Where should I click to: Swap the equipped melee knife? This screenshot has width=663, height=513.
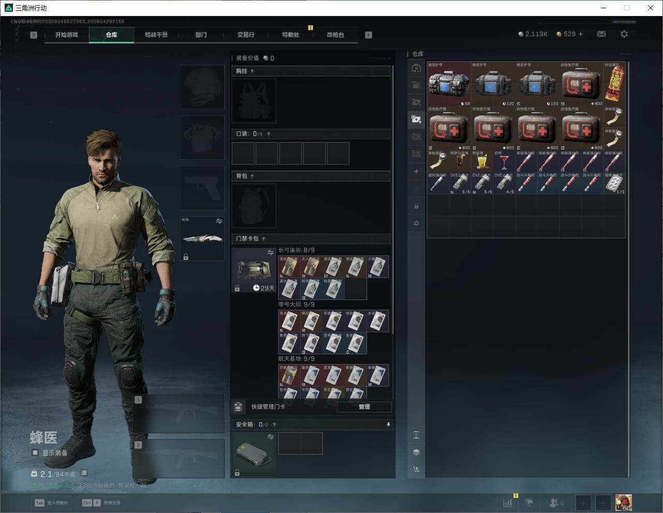(x=219, y=221)
